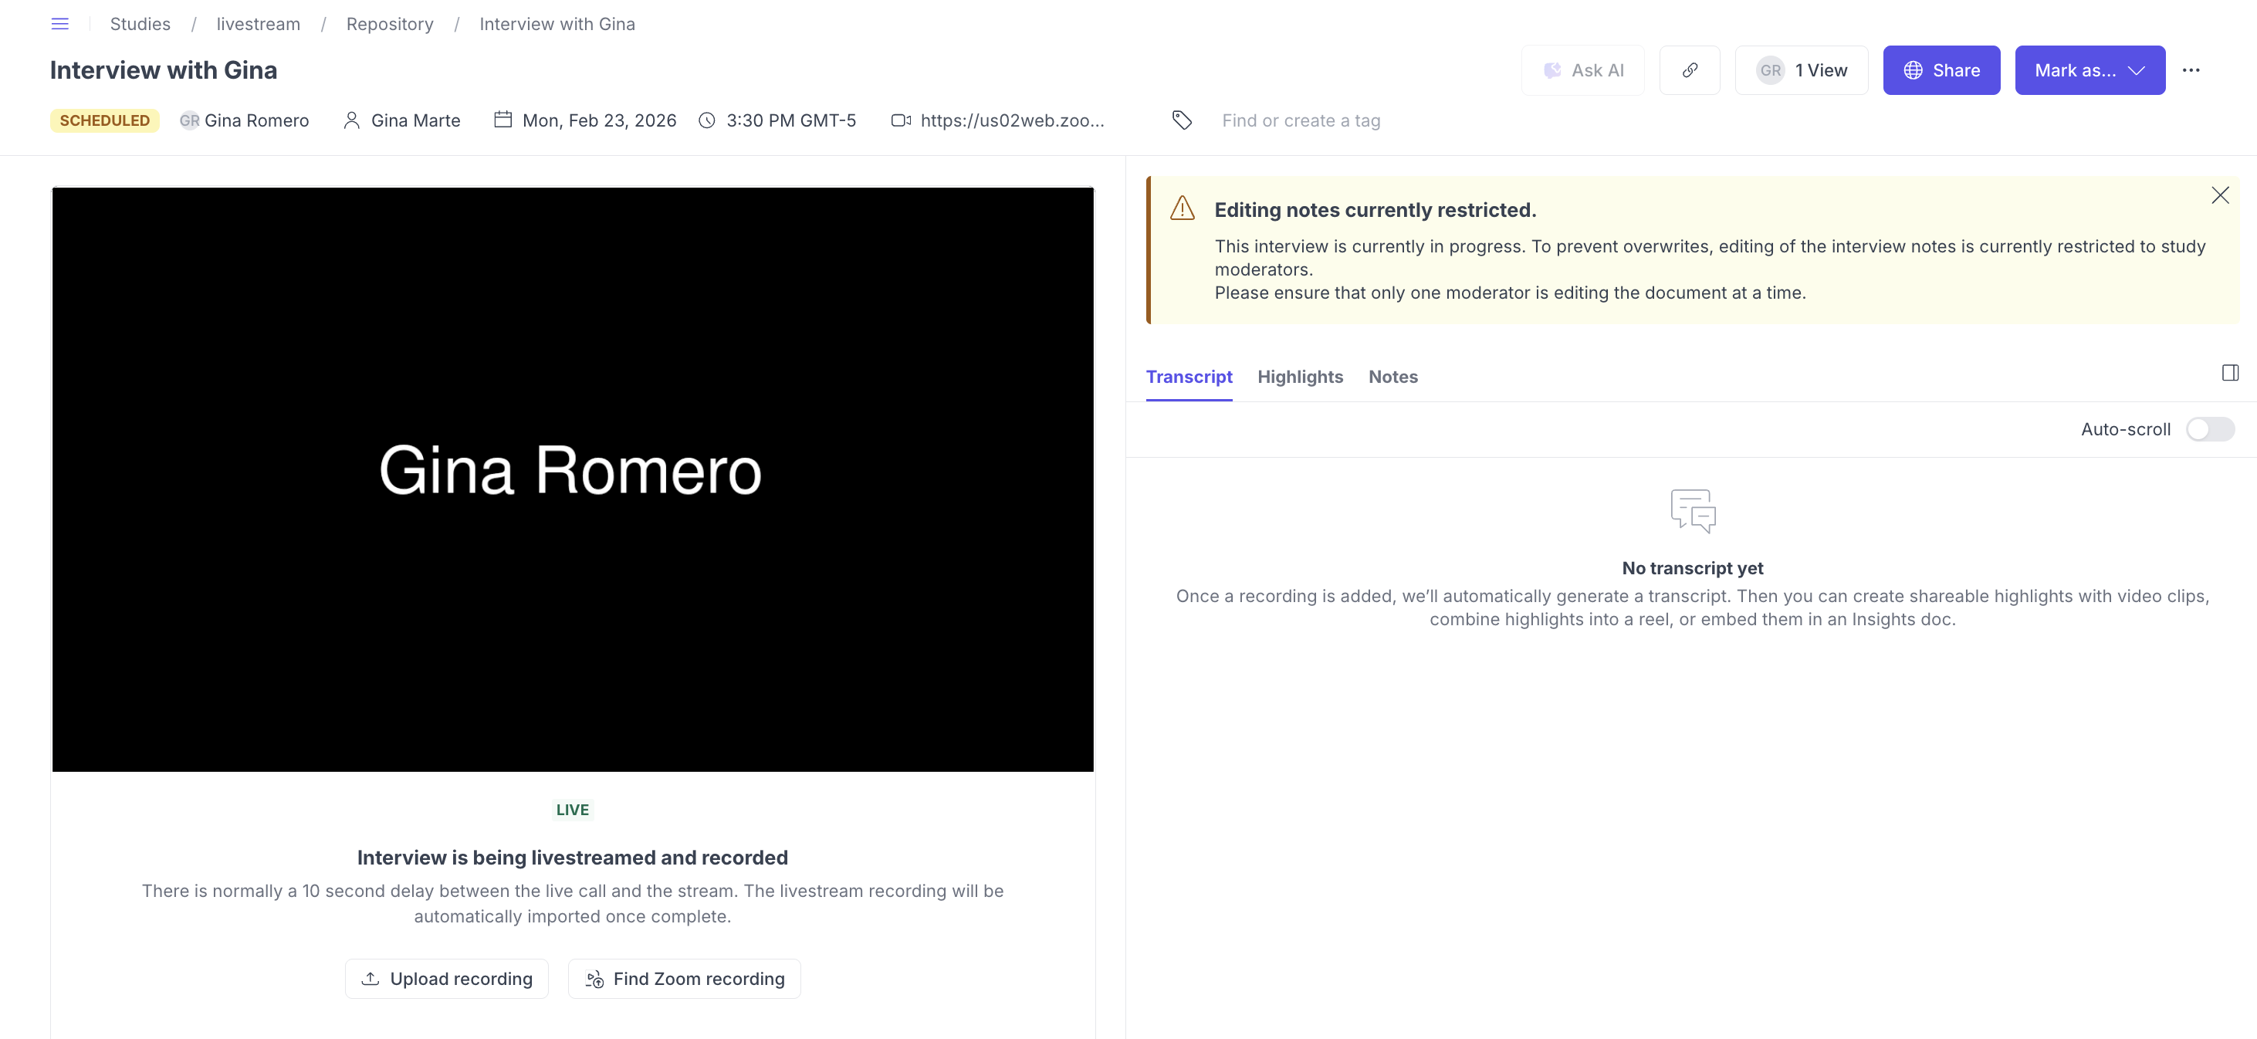Switch to the Notes tab
The height and width of the screenshot is (1039, 2257).
coord(1392,377)
